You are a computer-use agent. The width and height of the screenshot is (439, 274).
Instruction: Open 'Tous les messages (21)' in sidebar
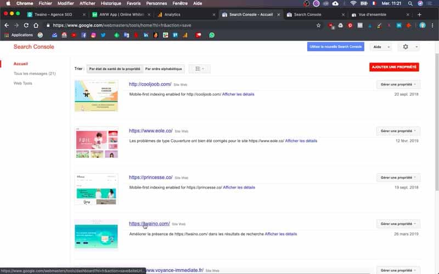35,73
